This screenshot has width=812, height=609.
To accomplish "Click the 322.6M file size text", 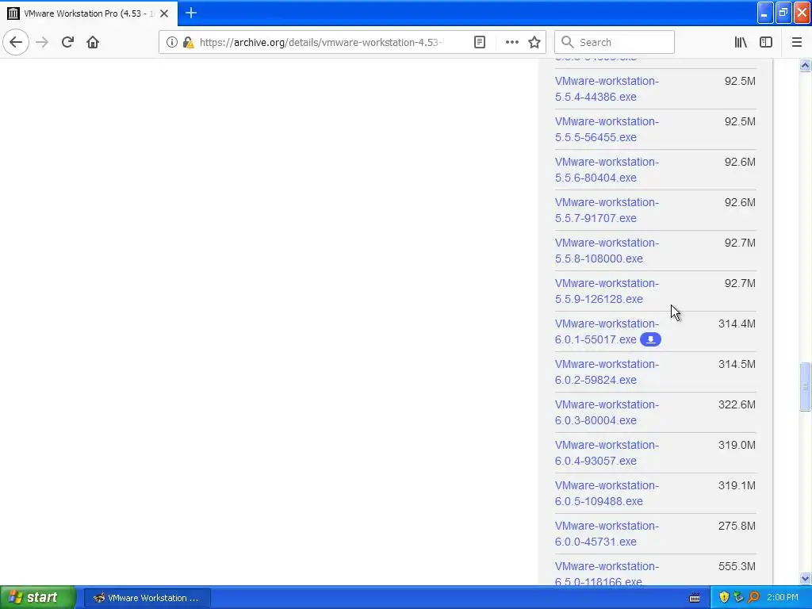I will point(737,404).
